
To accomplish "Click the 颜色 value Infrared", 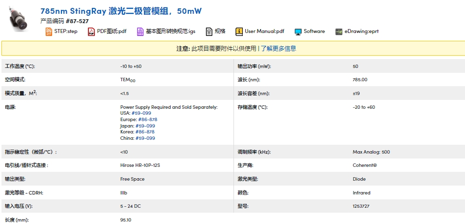I will pos(361,192).
